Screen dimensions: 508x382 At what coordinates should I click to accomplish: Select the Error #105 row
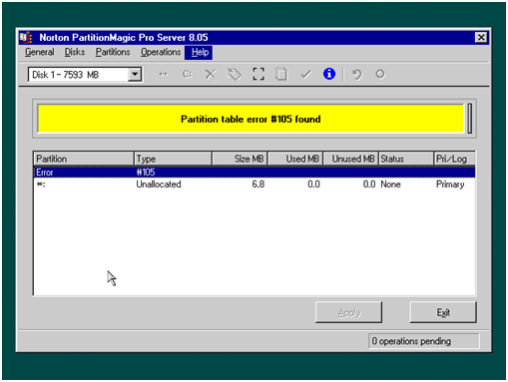pyautogui.click(x=254, y=173)
